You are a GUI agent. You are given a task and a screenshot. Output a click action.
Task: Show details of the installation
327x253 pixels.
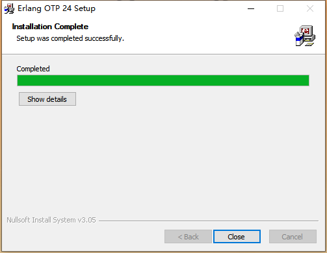(47, 99)
